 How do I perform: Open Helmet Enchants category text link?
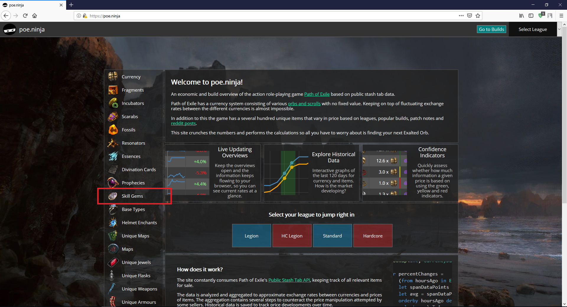[x=139, y=222]
